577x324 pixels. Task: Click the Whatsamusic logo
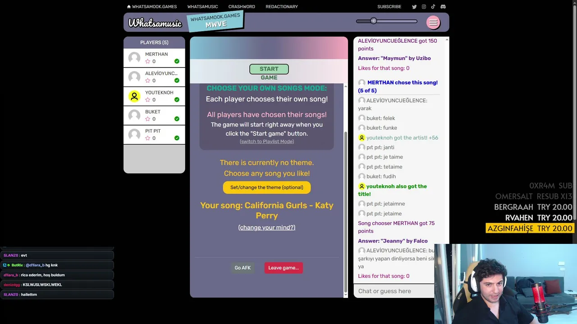[155, 22]
